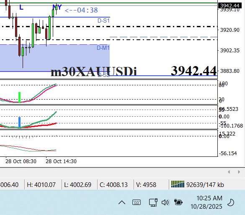
Task: Click status bar Close value 4008.13
Action: (113, 185)
